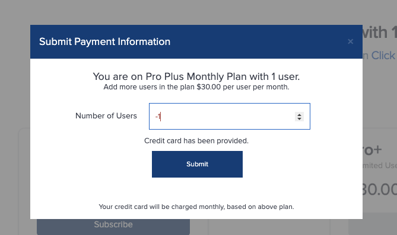Click the Unlimited Users text behind dialog
Screen dimensions: 397x235
point(379,166)
